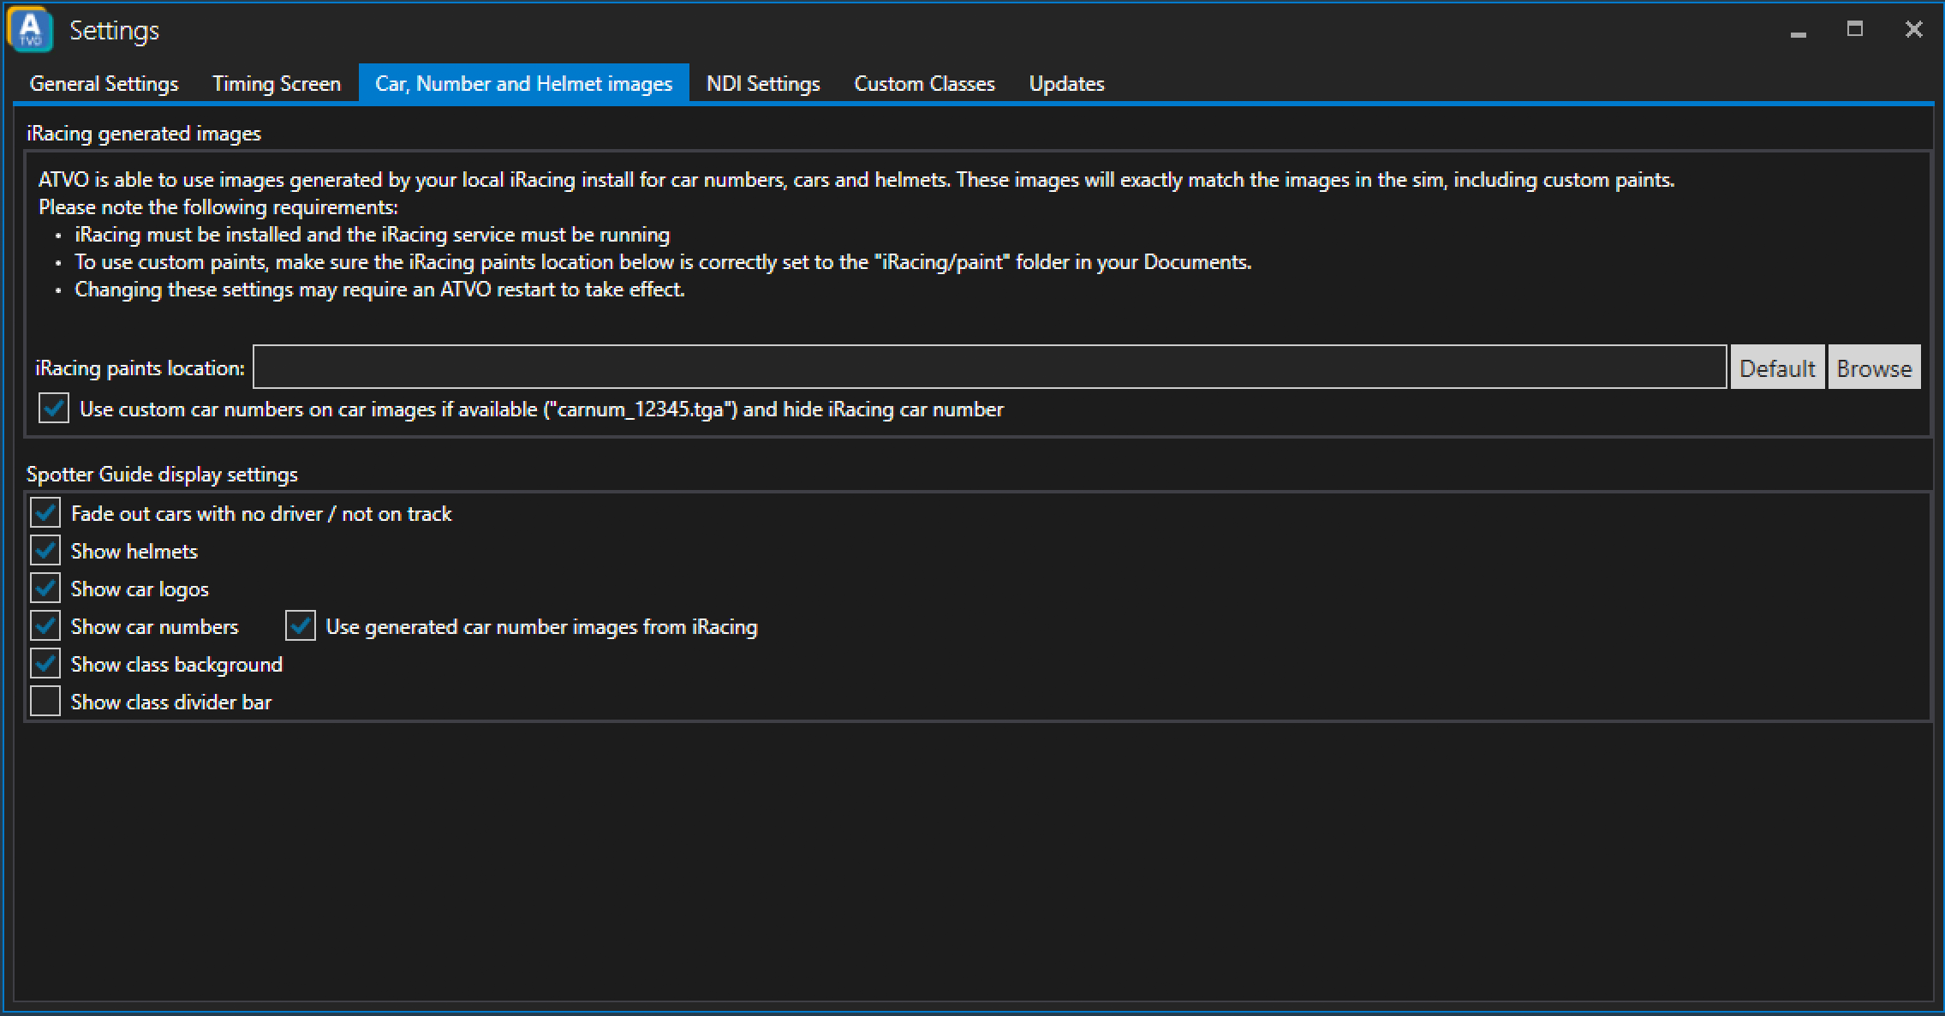Click the iRacing paints location text field
The image size is (1945, 1016).
[x=989, y=368]
